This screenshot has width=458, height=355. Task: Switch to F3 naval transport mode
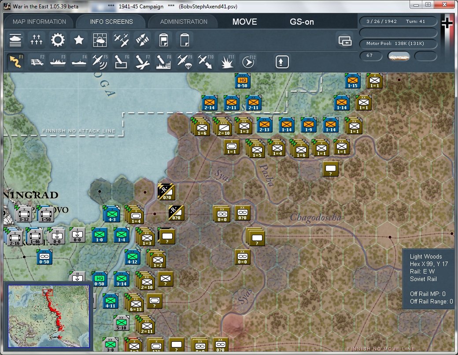58,61
